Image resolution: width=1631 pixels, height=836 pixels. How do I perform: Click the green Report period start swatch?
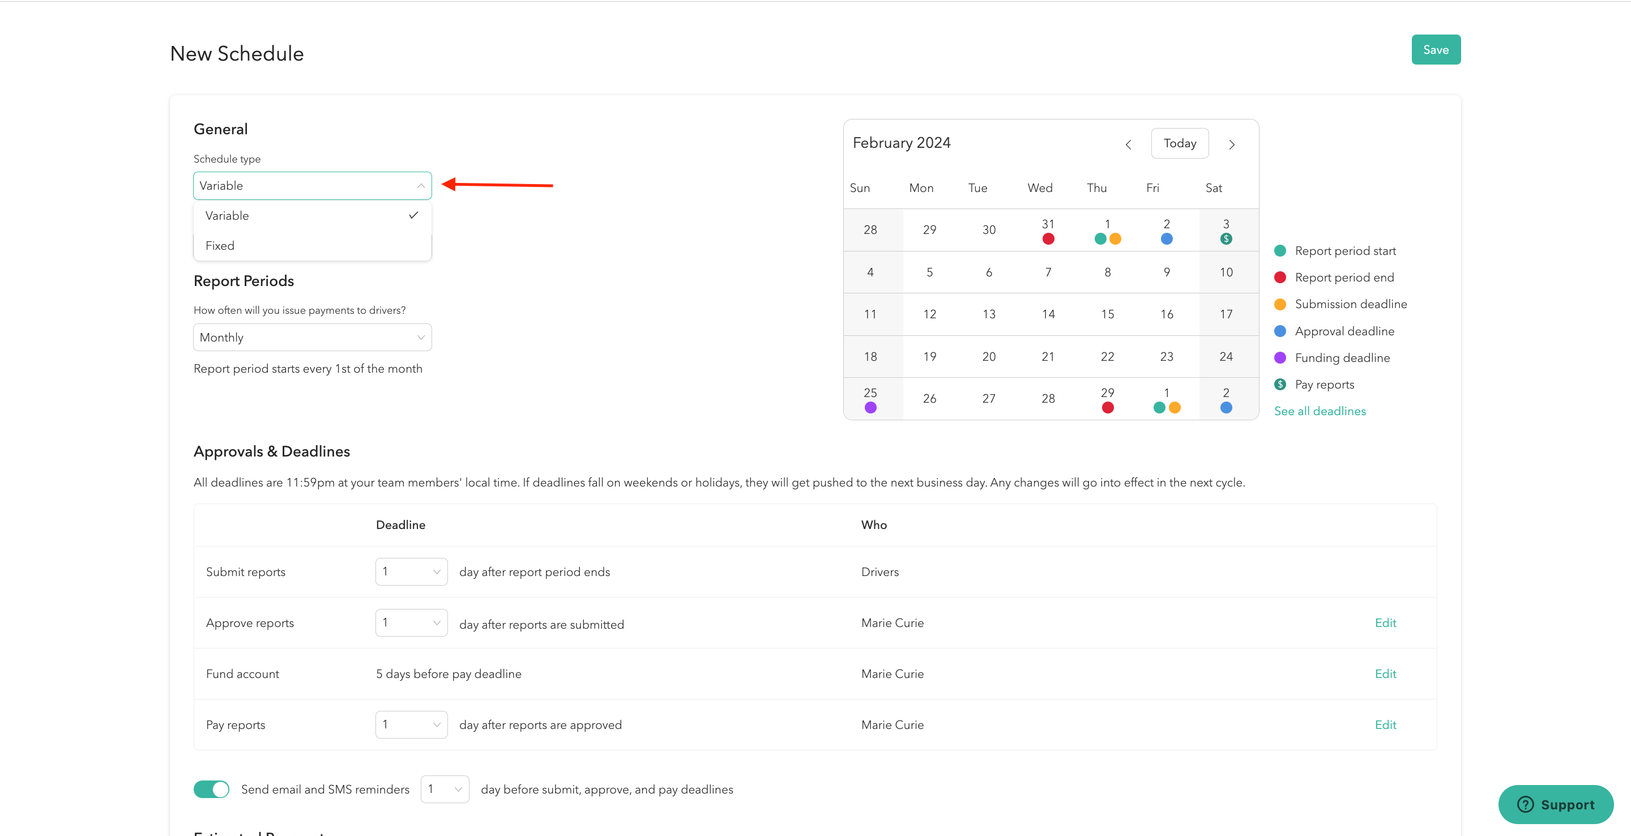(1280, 251)
